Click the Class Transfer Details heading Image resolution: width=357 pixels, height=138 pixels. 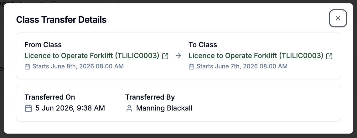click(x=61, y=20)
